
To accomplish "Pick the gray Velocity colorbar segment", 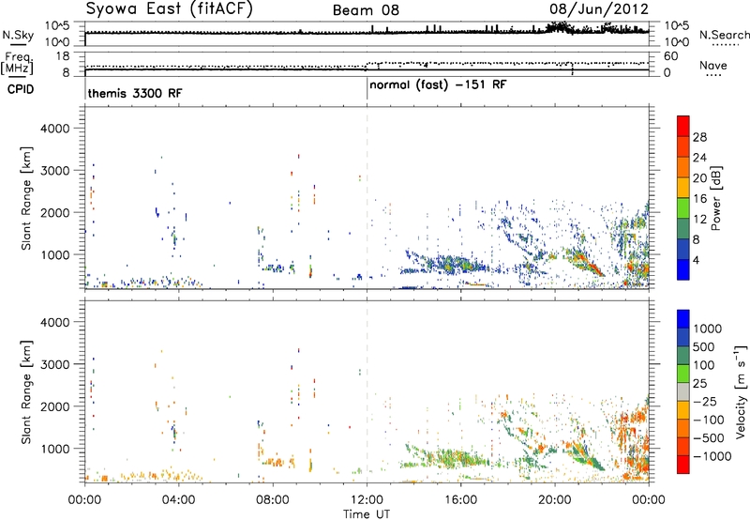I will [683, 392].
